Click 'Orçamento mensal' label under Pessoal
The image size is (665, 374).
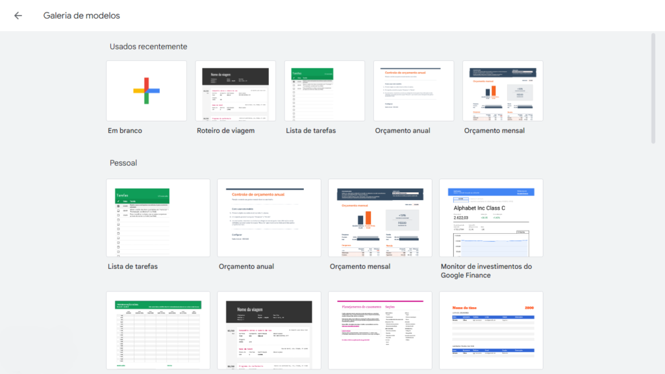(360, 266)
